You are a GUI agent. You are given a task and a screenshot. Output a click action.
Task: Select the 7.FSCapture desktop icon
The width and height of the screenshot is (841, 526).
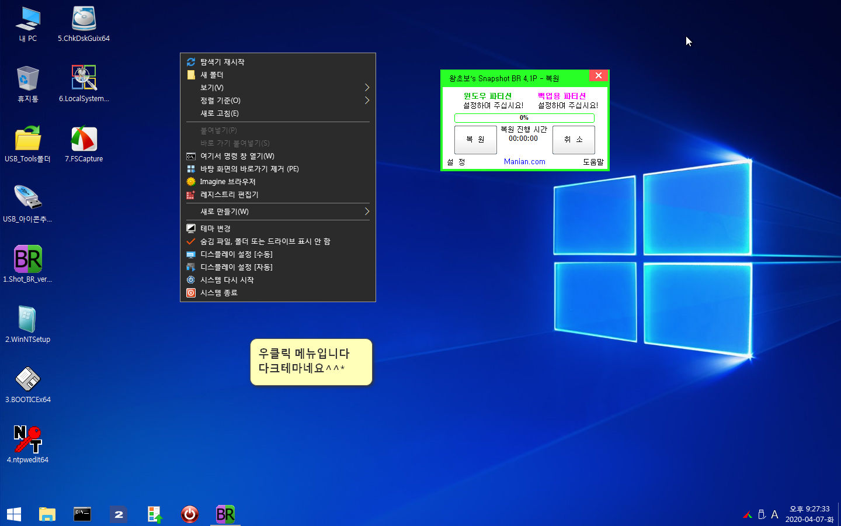(84, 144)
